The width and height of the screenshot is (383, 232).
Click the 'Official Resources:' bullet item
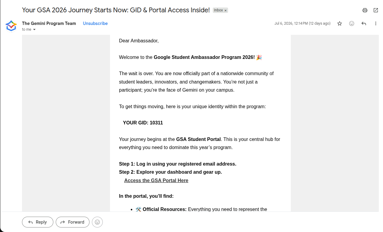(x=165, y=209)
